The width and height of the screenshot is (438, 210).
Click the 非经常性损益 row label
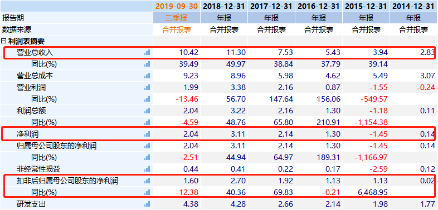point(38,169)
